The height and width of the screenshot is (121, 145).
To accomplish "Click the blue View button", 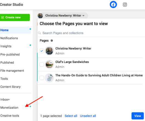I will (x=138, y=116).
